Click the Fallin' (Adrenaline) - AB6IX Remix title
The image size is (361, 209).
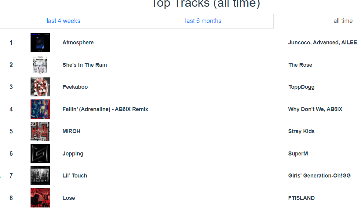tap(105, 109)
